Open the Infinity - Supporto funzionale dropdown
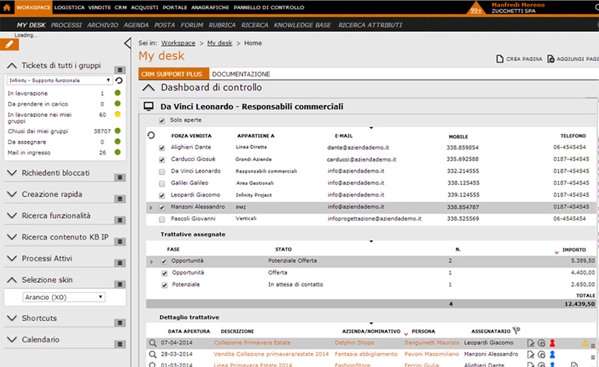 click(x=59, y=80)
